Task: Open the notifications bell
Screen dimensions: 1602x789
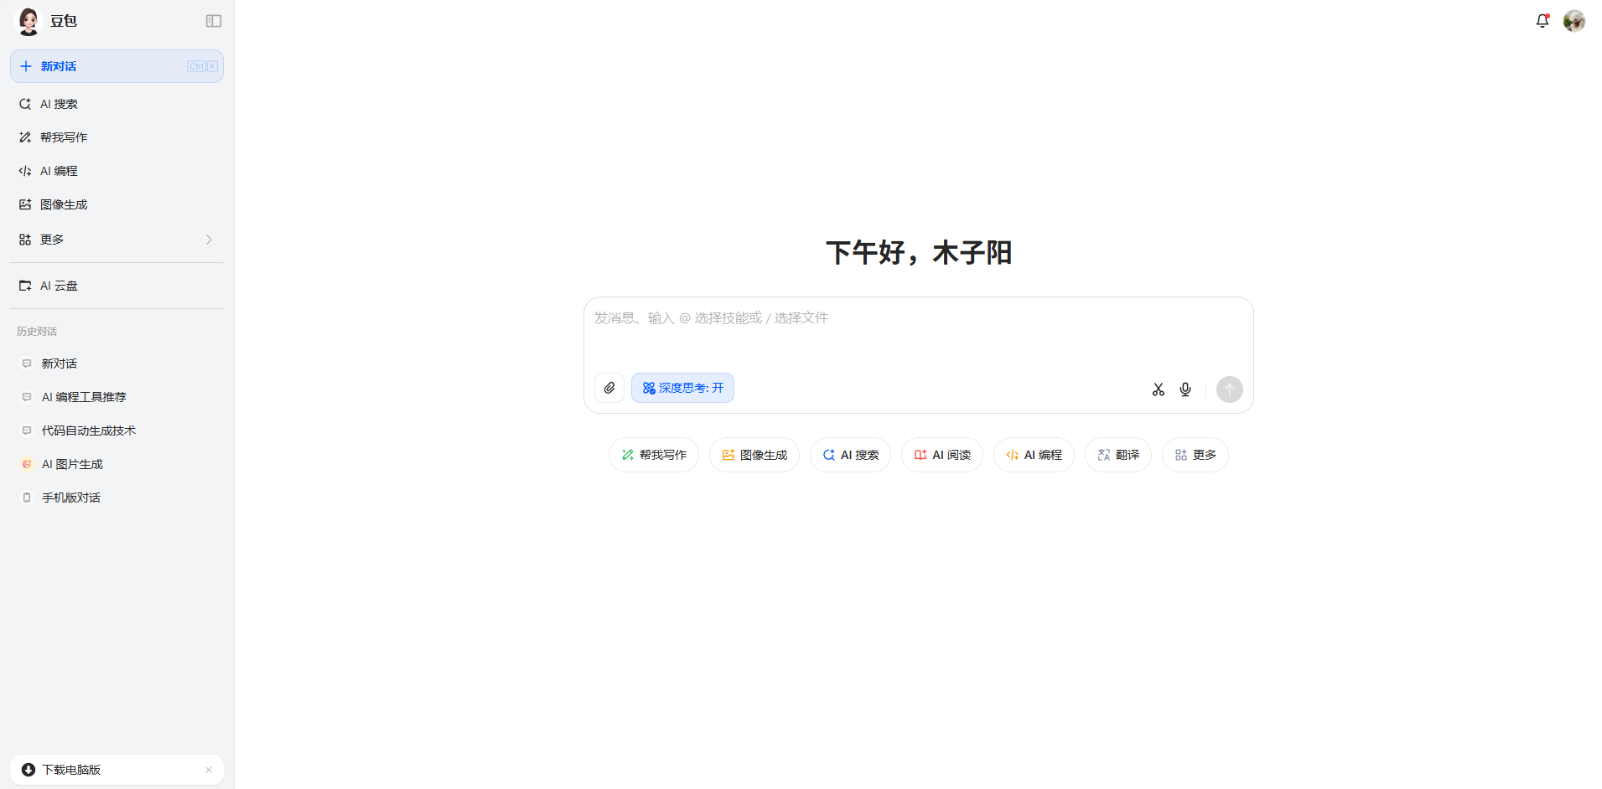Action: tap(1542, 21)
